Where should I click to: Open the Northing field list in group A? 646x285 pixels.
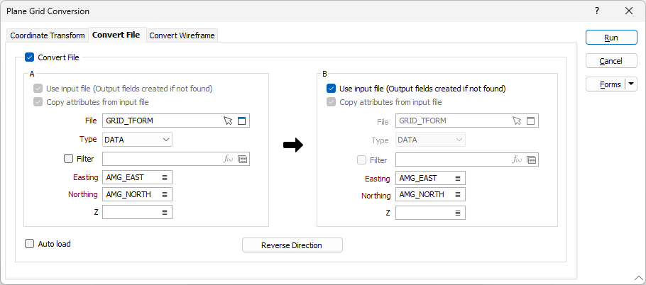click(165, 194)
